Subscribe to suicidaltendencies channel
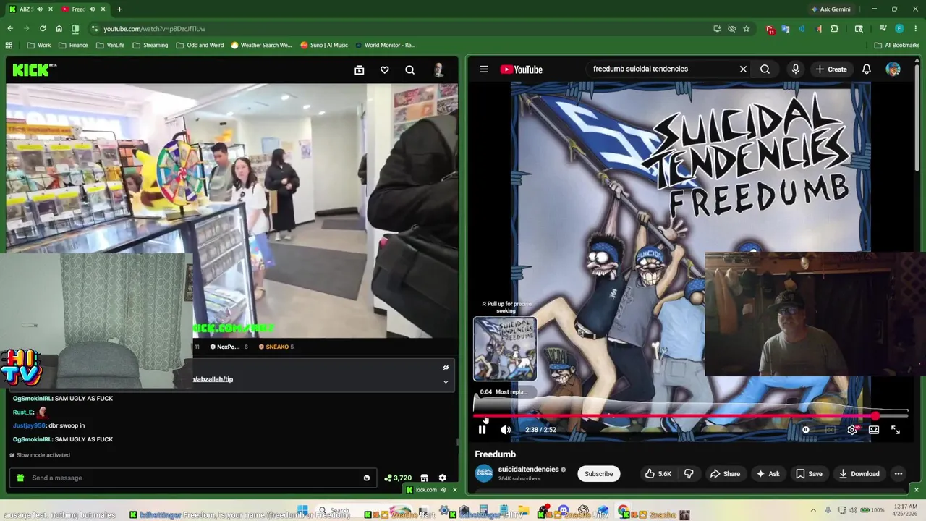926x521 pixels. (x=598, y=474)
